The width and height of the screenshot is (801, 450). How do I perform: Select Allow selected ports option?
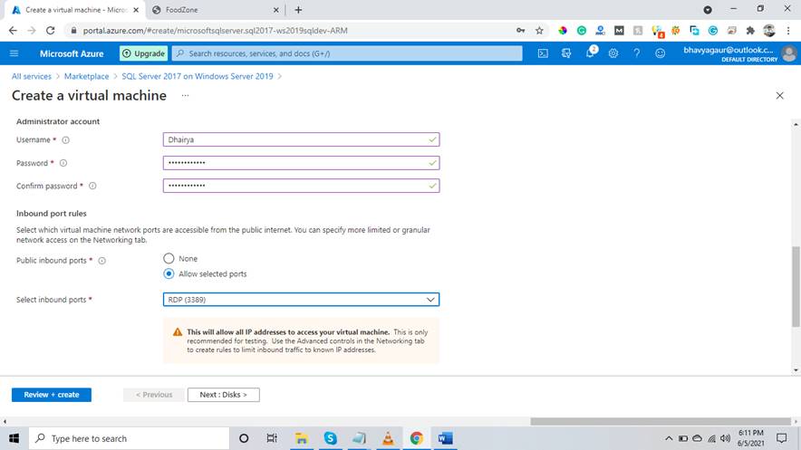[169, 274]
